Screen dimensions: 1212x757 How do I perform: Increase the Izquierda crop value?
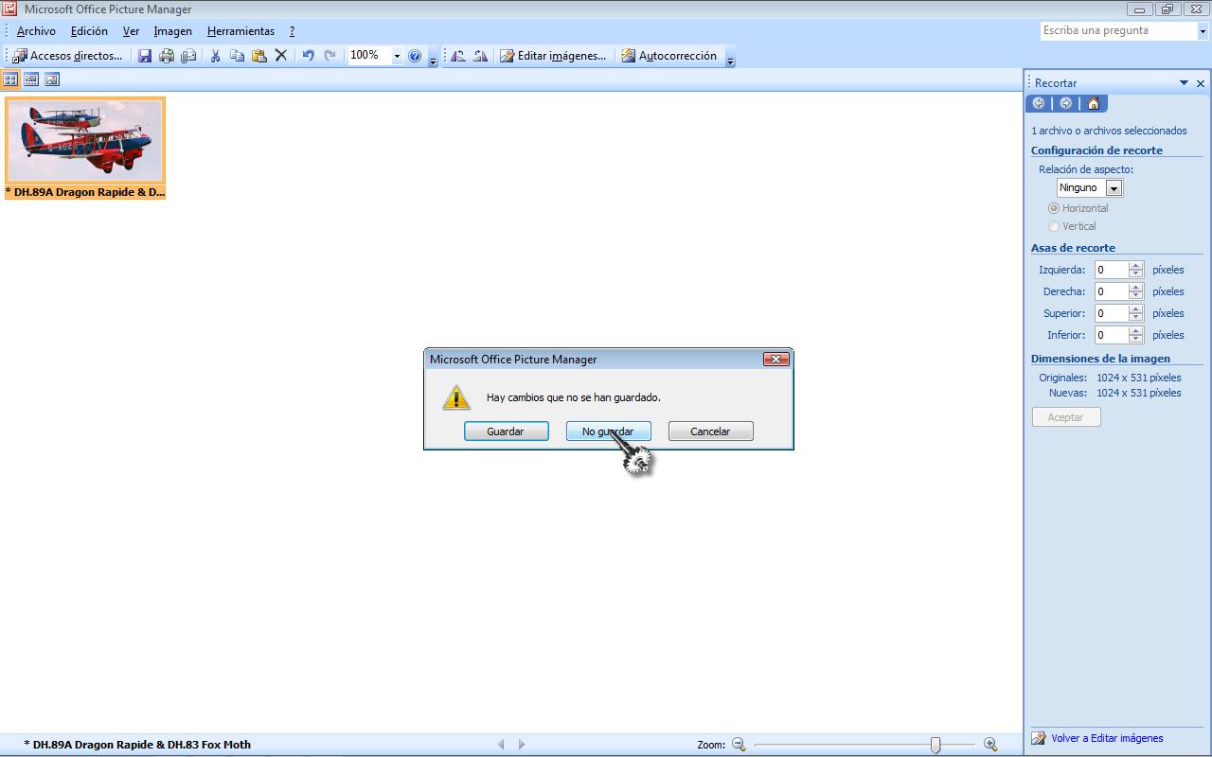[x=1136, y=265]
